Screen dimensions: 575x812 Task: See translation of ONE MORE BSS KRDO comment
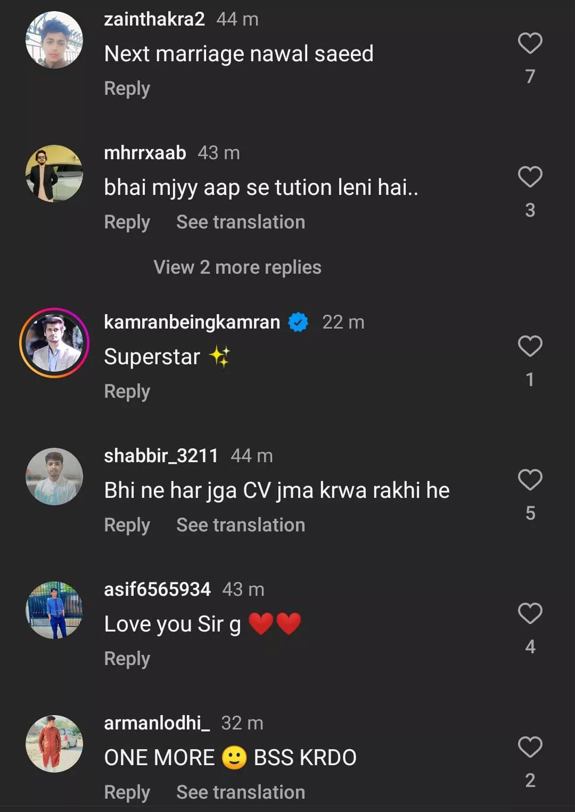pos(241,792)
